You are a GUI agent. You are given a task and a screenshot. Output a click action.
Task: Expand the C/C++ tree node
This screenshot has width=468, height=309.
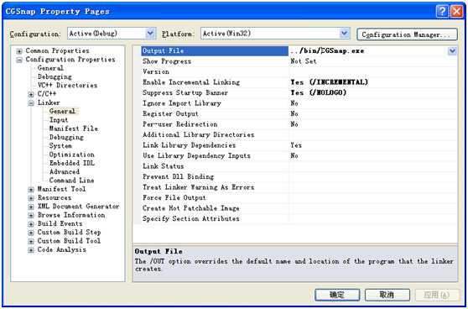tap(31, 94)
